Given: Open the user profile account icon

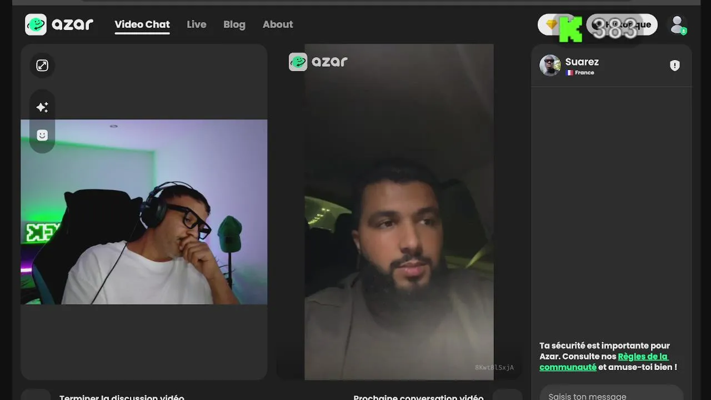Looking at the screenshot, I should [x=677, y=25].
